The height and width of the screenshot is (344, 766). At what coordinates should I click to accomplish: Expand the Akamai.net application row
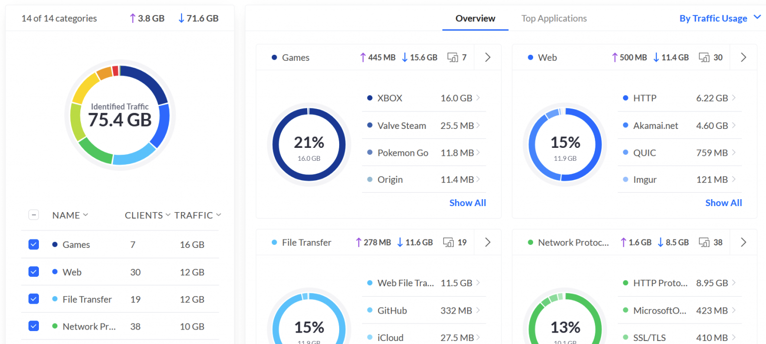pyautogui.click(x=680, y=125)
